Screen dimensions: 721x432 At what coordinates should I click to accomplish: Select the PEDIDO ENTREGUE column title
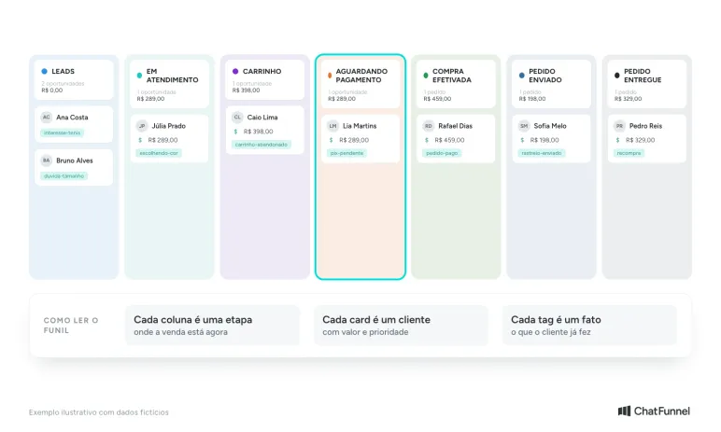click(643, 76)
